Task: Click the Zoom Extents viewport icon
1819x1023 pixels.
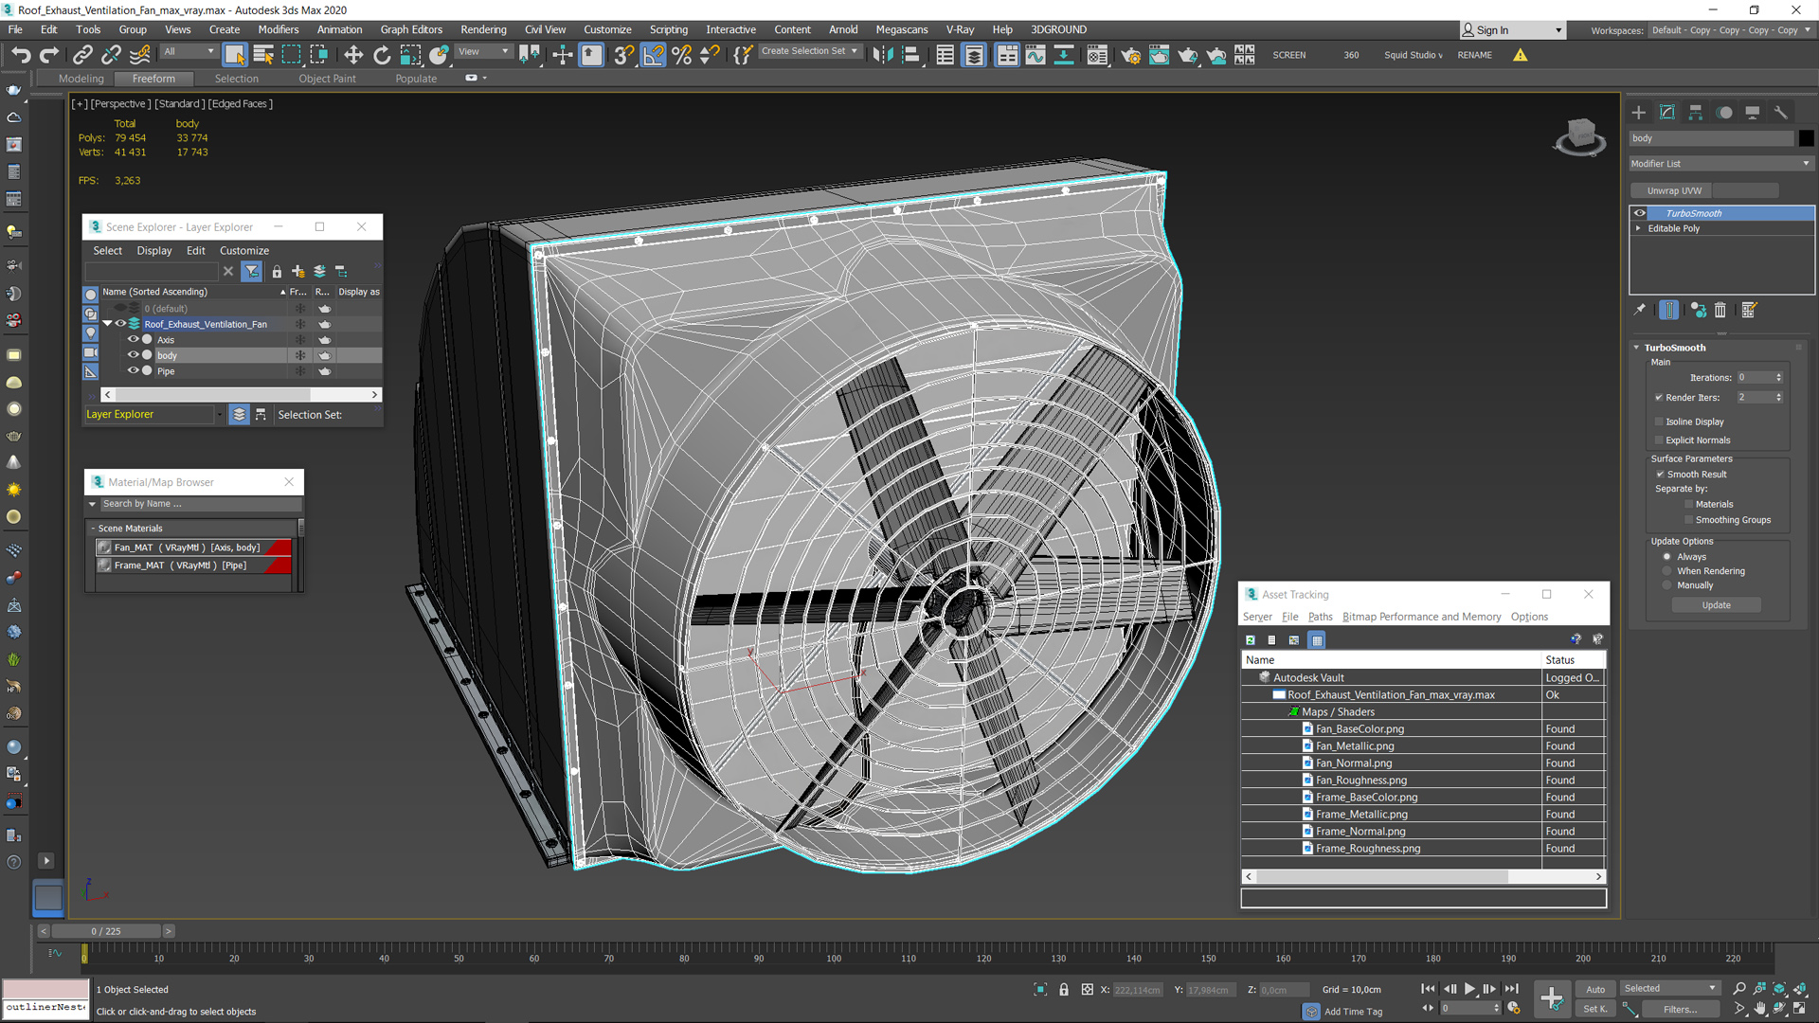Action: 1779,989
